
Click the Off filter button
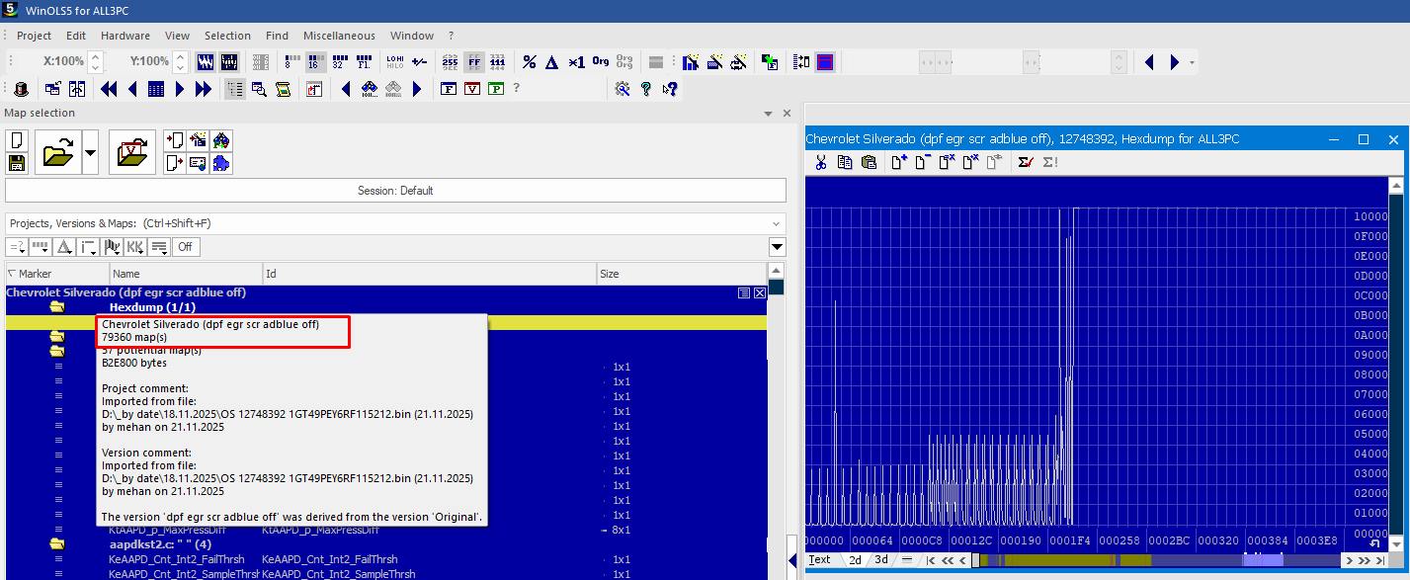(x=185, y=247)
